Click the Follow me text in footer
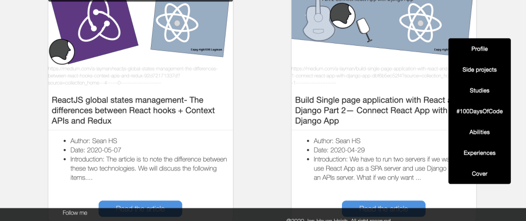The height and width of the screenshot is (221, 526). pos(75,213)
